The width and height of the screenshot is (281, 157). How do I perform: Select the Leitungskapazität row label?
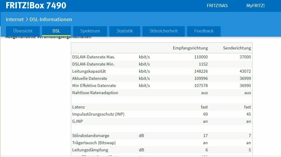[89, 71]
